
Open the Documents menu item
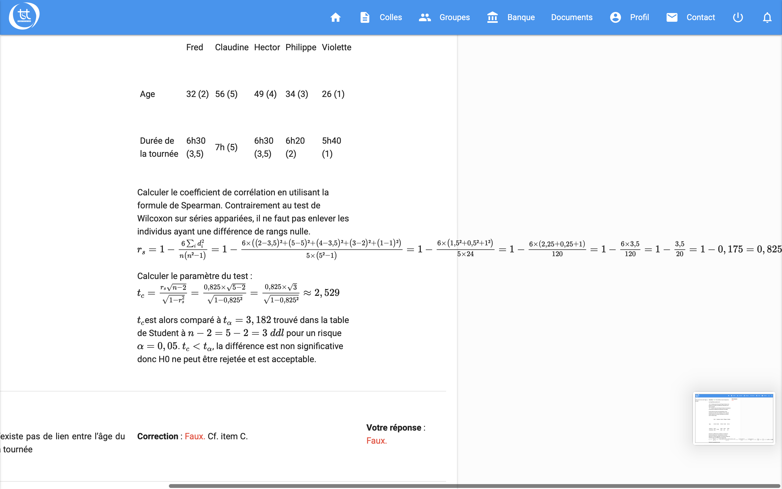coord(572,17)
